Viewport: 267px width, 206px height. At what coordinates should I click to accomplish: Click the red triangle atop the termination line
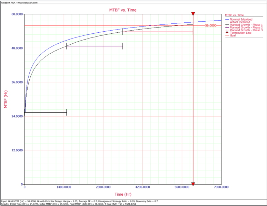point(193,14)
